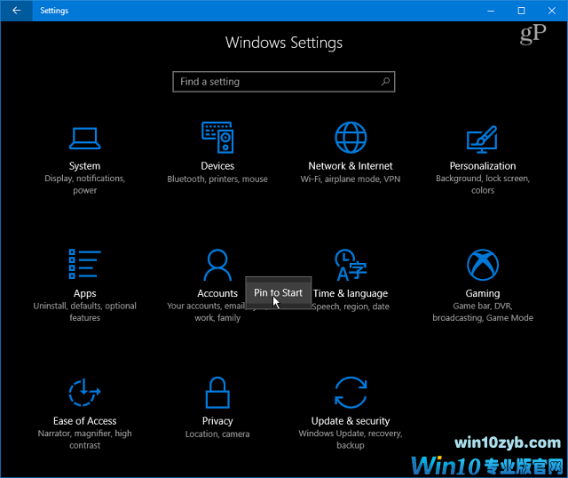Open the Personalization monitor and pen icon
Screen dimensions: 568x478
point(483,138)
